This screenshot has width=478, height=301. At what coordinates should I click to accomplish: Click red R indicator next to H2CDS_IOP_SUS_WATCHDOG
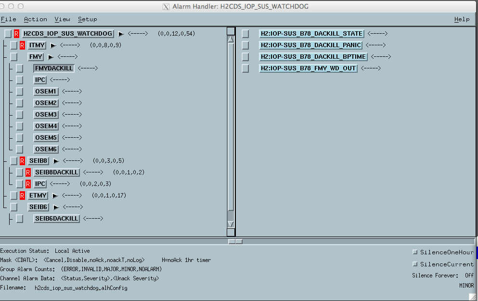16,34
